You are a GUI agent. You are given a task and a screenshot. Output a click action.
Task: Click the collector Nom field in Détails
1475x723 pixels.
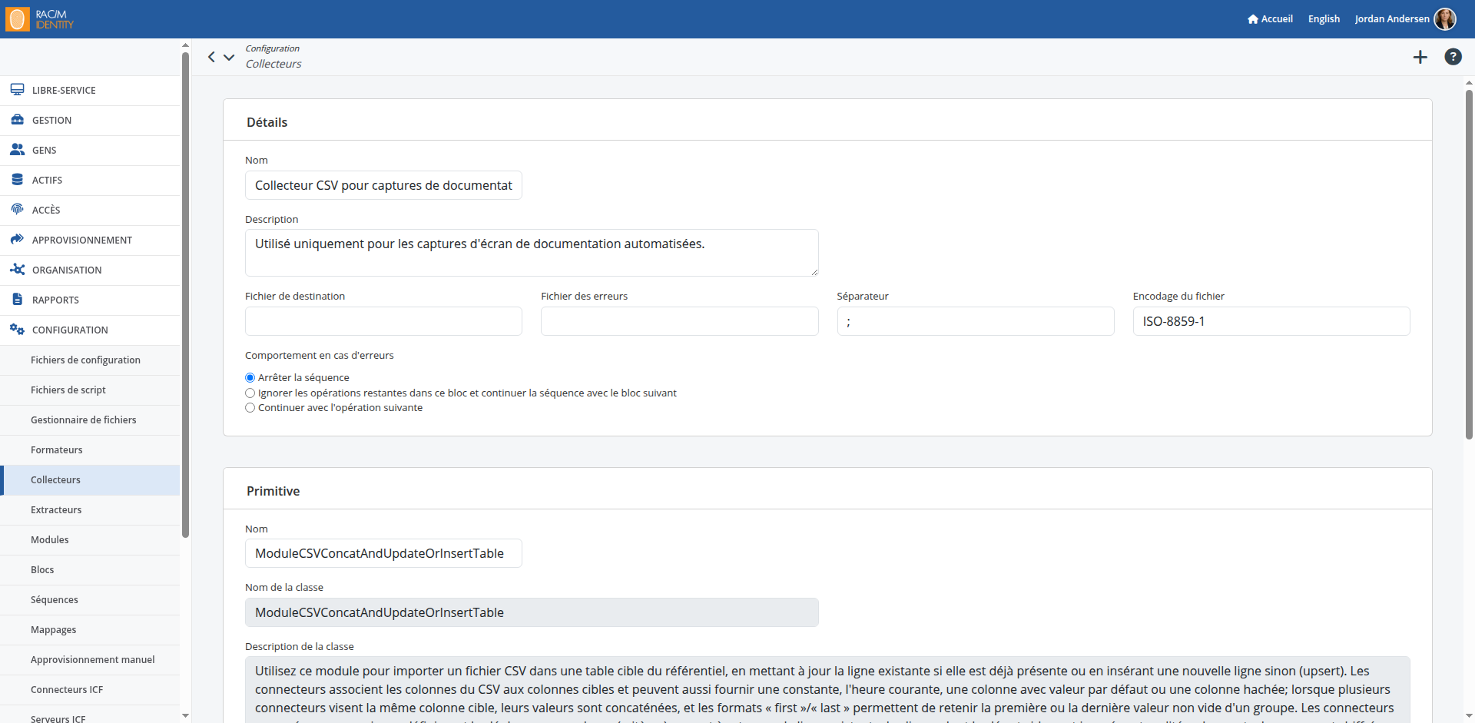click(383, 185)
